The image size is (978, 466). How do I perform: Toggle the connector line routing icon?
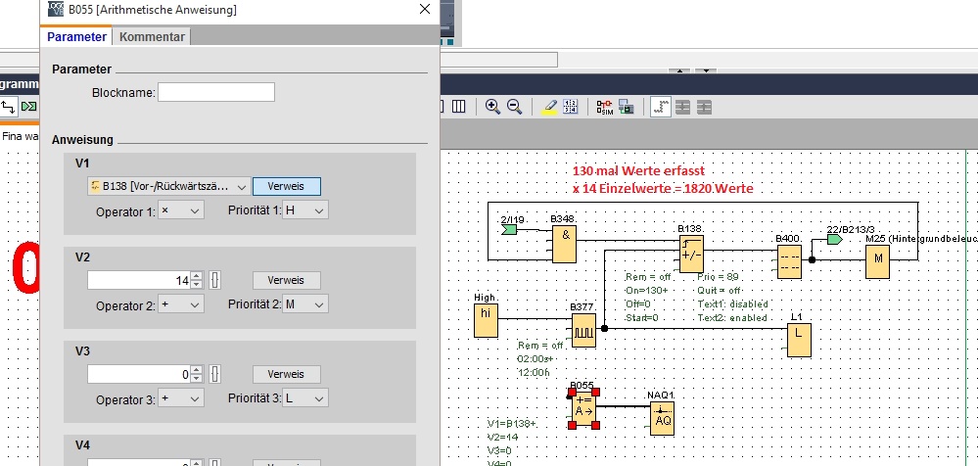click(x=661, y=107)
